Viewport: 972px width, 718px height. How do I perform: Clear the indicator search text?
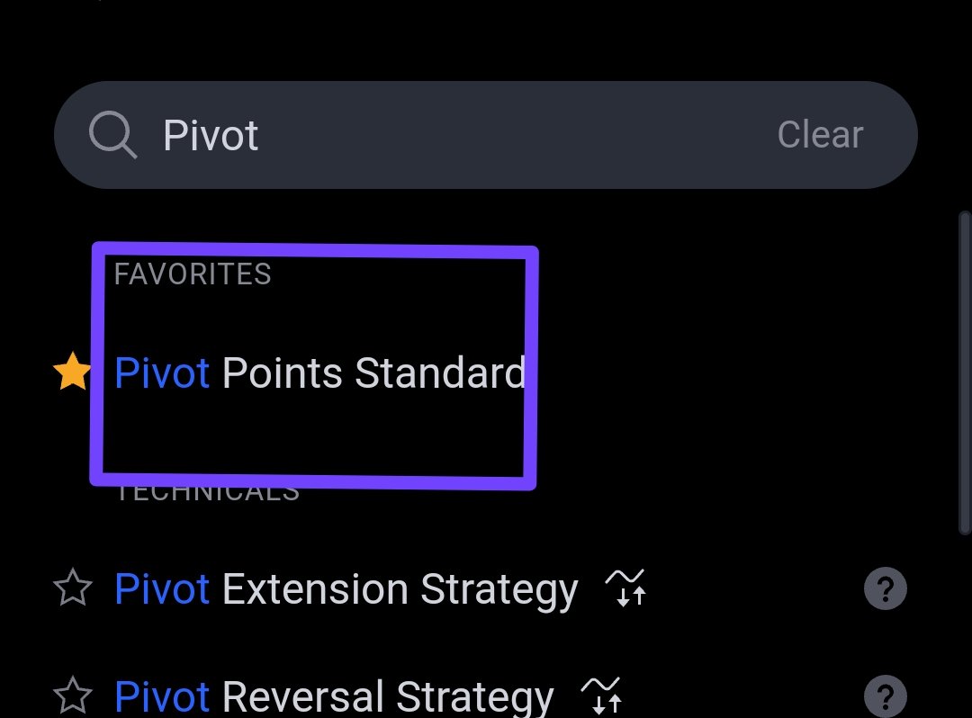pyautogui.click(x=820, y=134)
